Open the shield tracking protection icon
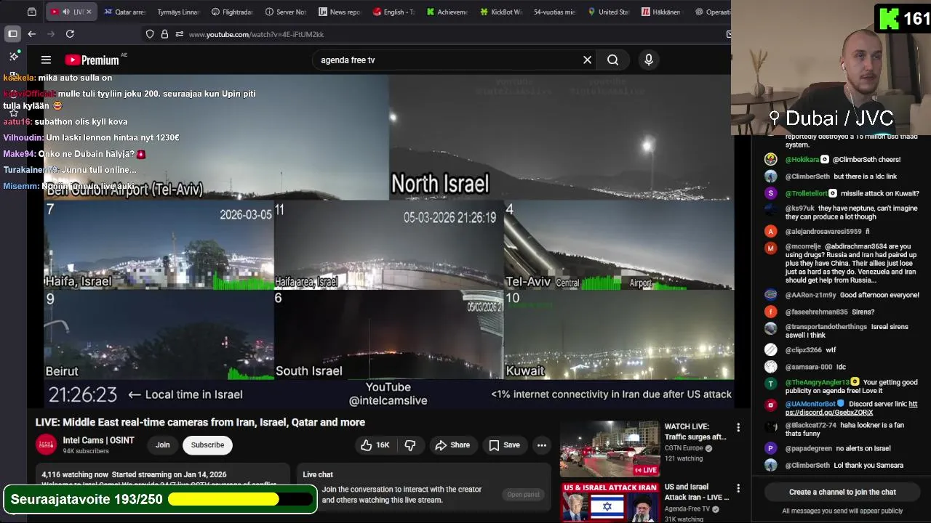The height and width of the screenshot is (523, 931). pyautogui.click(x=150, y=34)
